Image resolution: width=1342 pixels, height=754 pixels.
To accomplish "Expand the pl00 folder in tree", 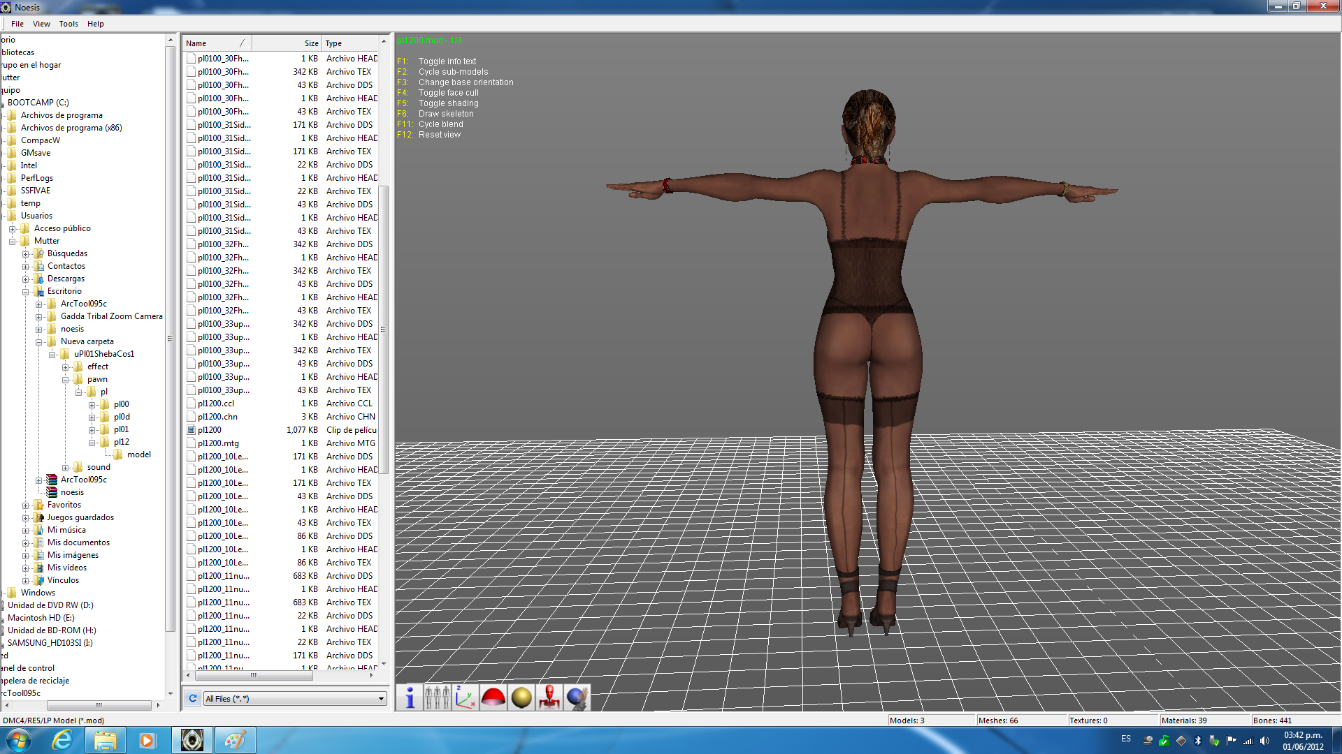I will tap(92, 405).
